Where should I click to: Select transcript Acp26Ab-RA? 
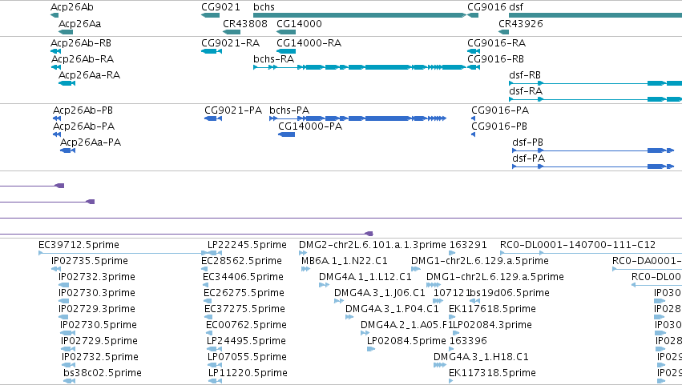coord(83,59)
